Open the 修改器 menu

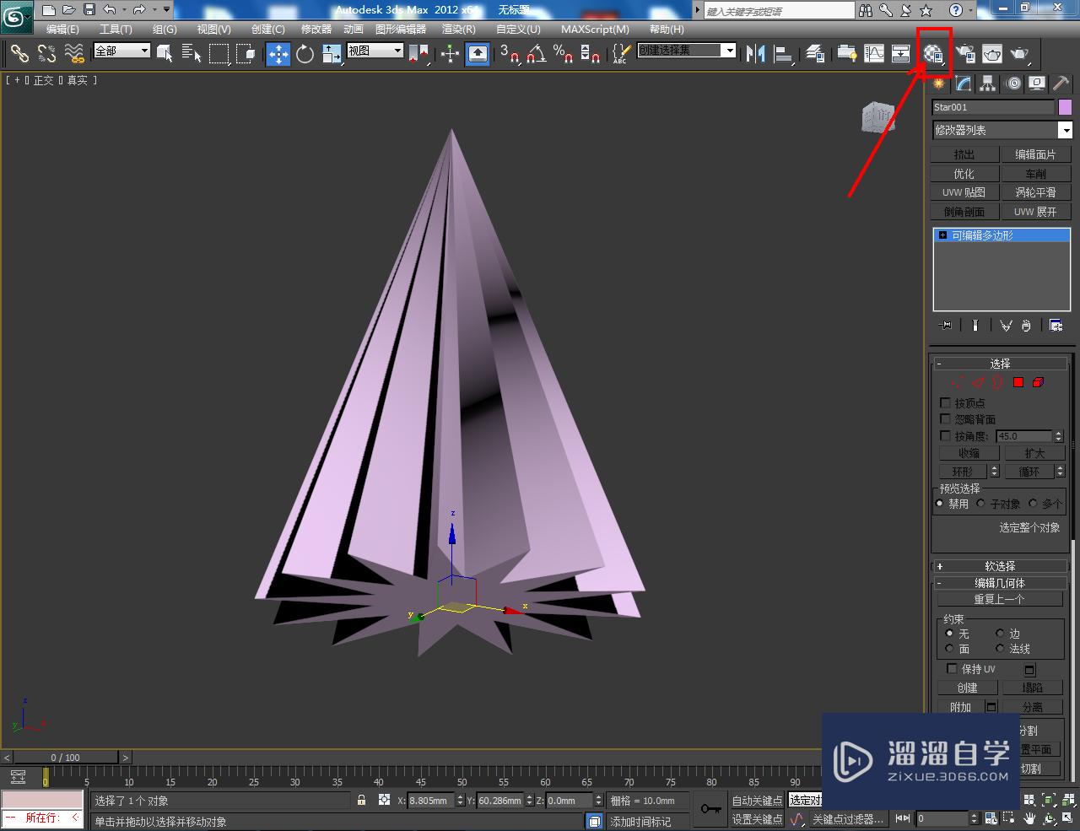tap(316, 29)
